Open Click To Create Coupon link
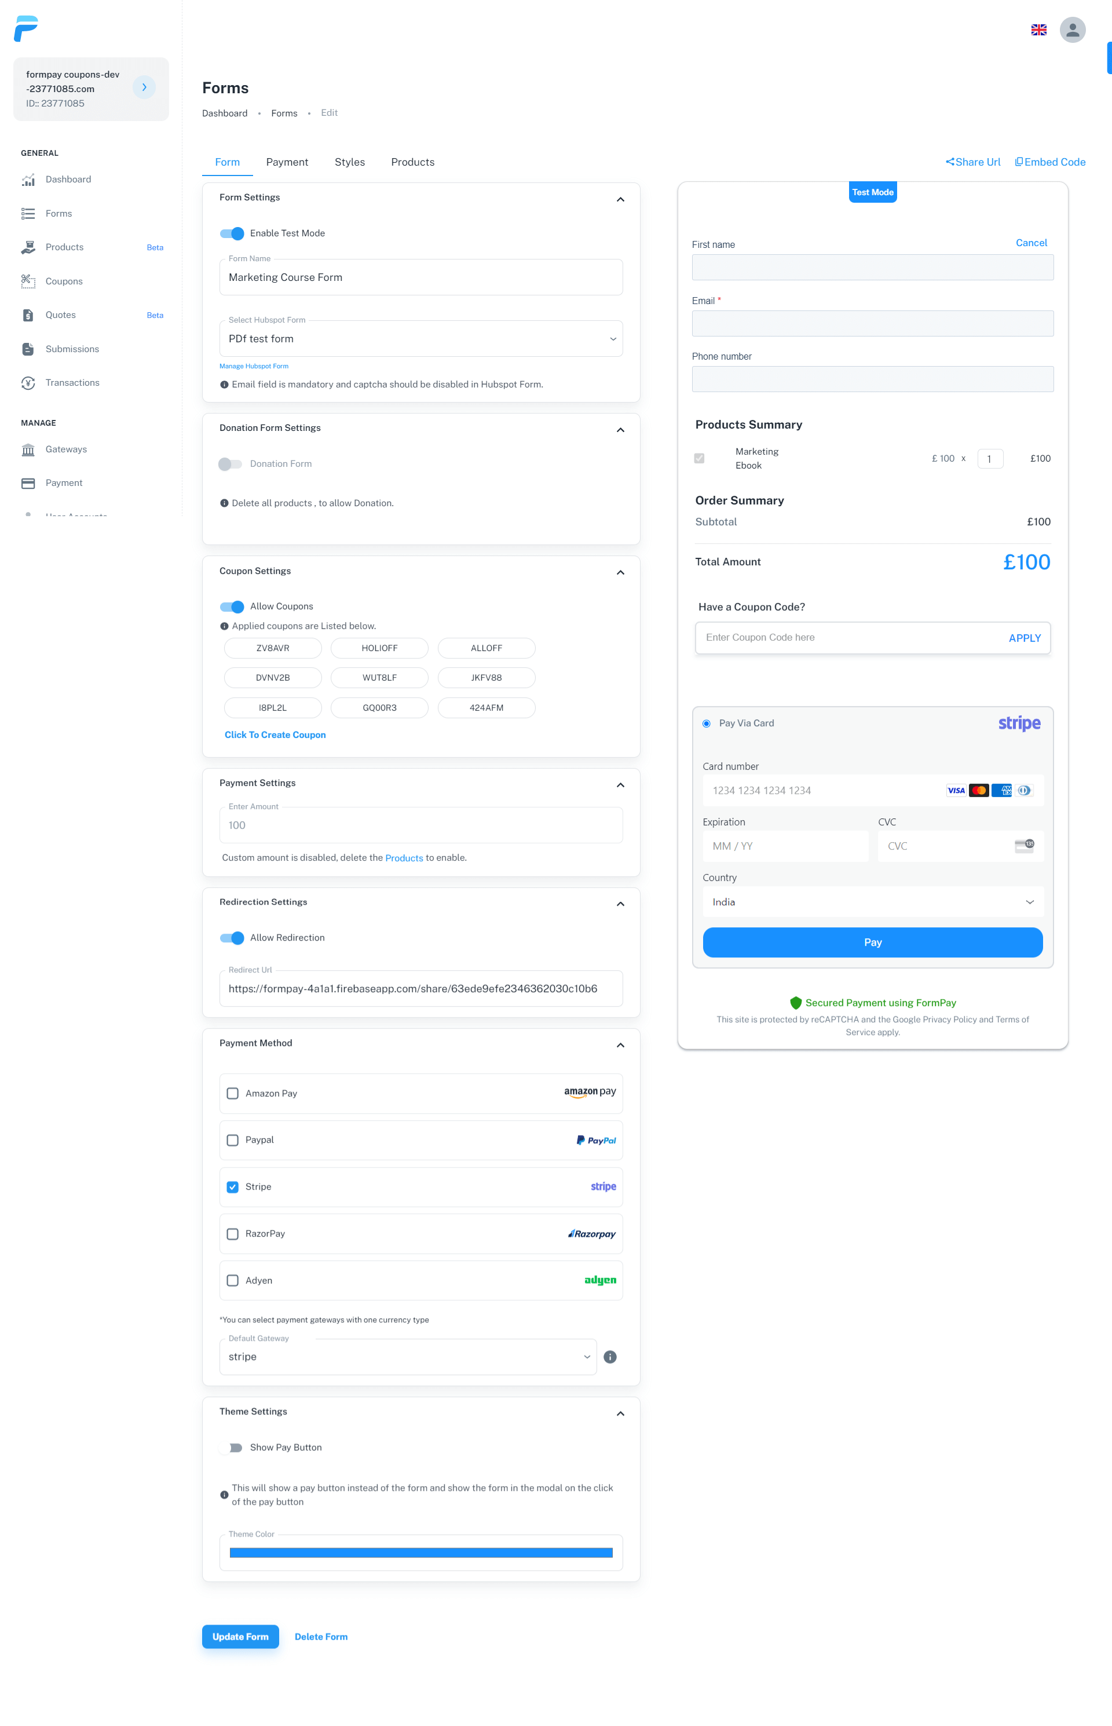This screenshot has width=1112, height=1726. click(x=275, y=734)
